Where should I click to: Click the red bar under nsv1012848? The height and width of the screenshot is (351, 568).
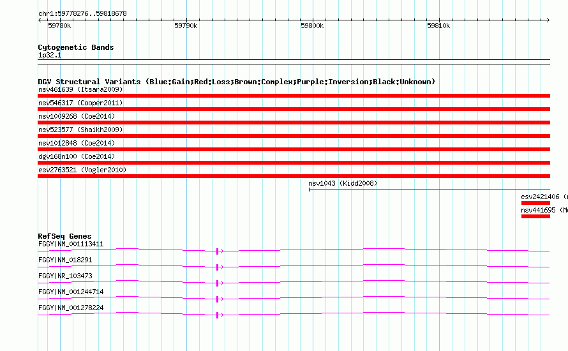pos(294,149)
